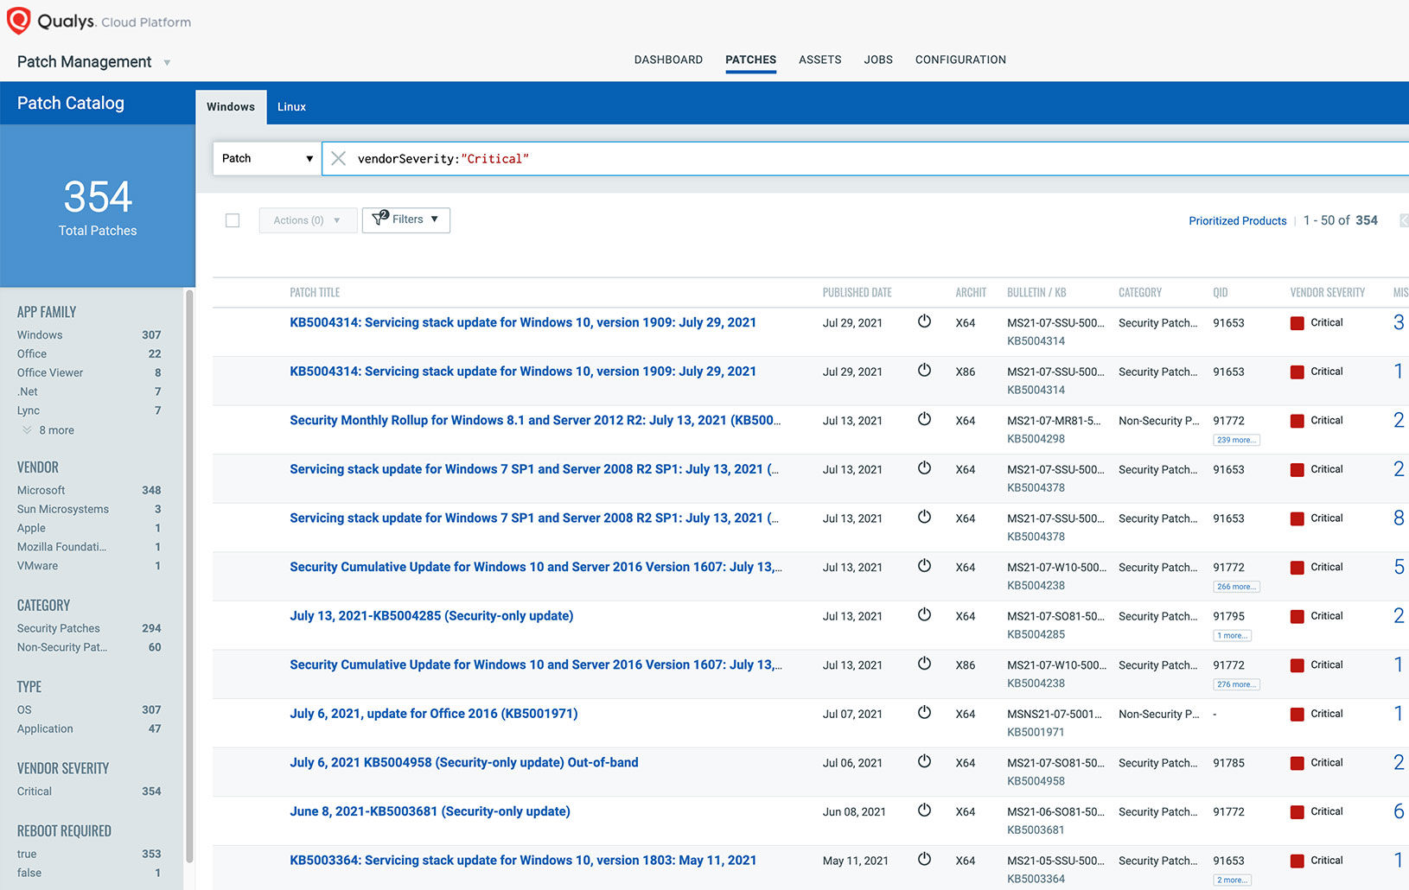Click the power icon on the first KB5004314 row

point(924,321)
